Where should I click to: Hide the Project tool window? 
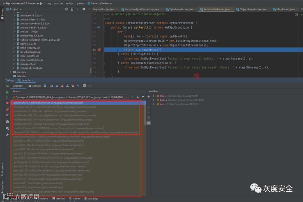(x=89, y=9)
